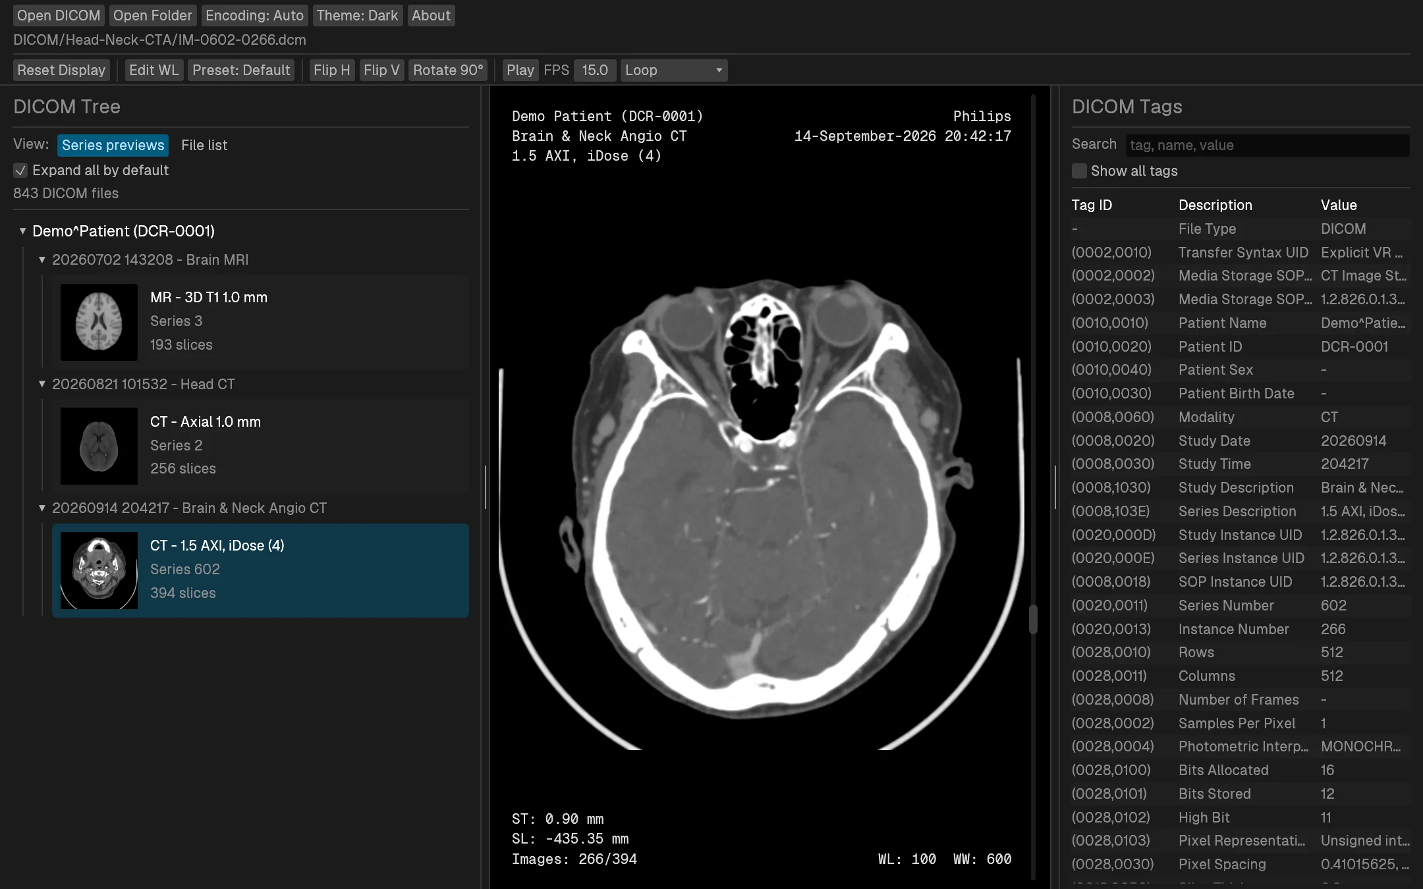Switch theme using Theme: Dark
The image size is (1423, 889).
[x=357, y=15]
